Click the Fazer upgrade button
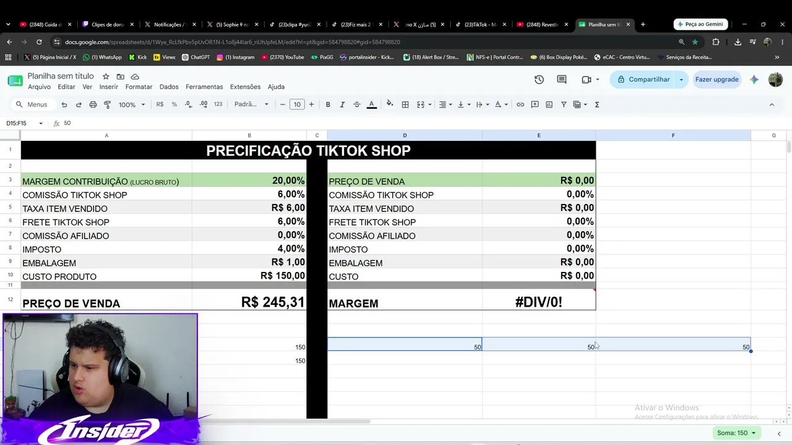 tap(717, 80)
